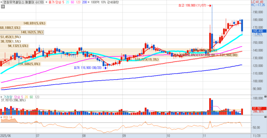This screenshot has height=138, width=267.
Task: Click the magenta 60 moving average label in price legend
Action: point(72,2)
